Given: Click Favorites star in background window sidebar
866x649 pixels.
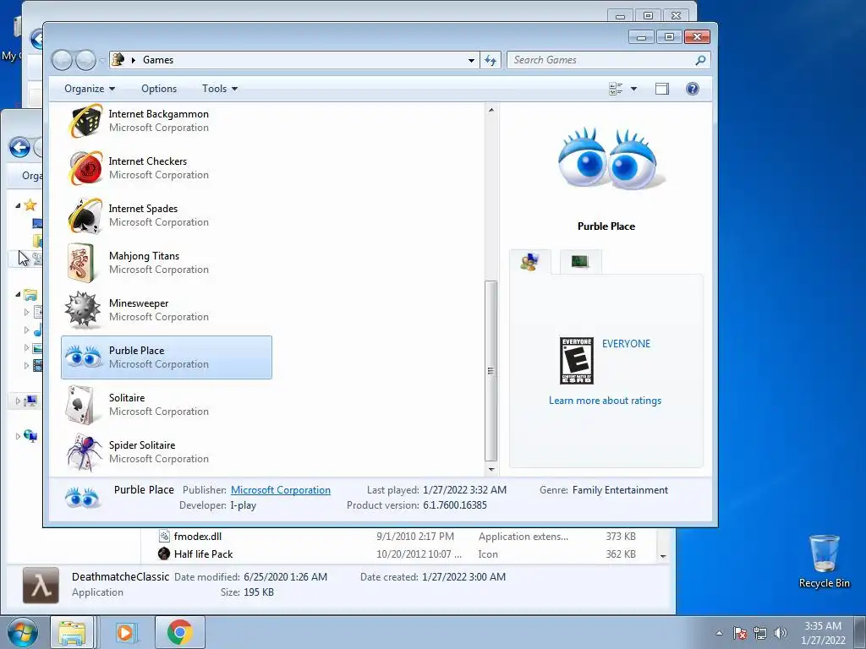Looking at the screenshot, I should point(30,205).
